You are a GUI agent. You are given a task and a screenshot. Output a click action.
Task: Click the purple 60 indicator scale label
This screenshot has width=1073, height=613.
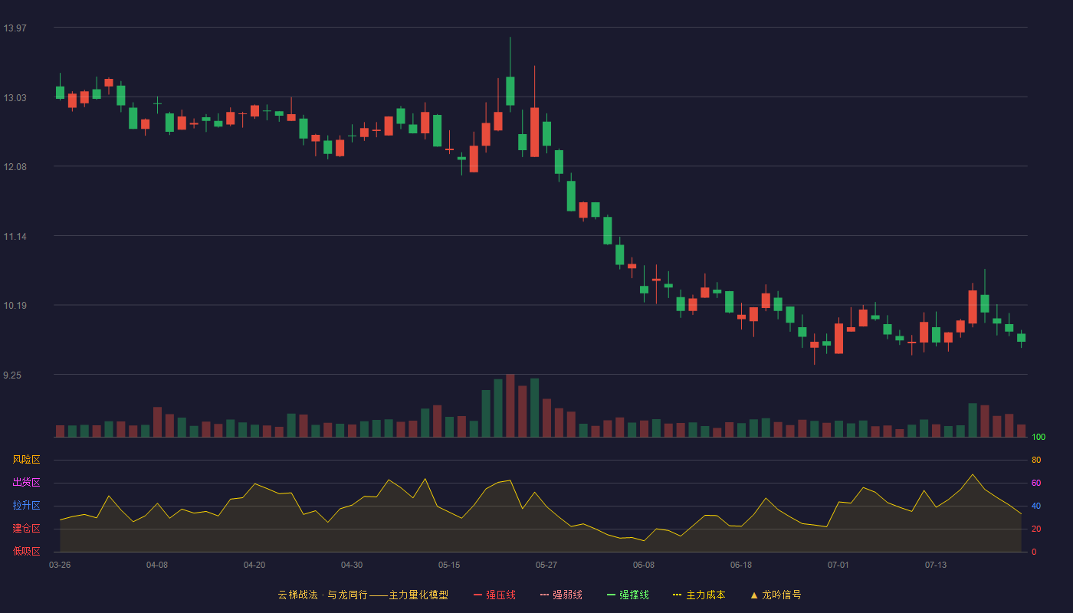click(1036, 483)
